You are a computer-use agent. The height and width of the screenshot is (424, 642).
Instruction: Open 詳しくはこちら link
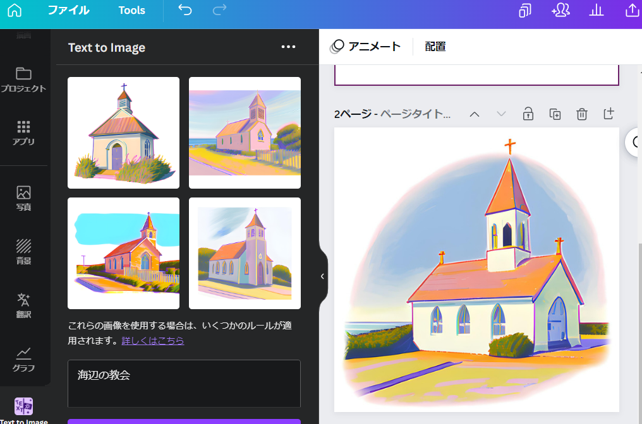click(x=153, y=341)
